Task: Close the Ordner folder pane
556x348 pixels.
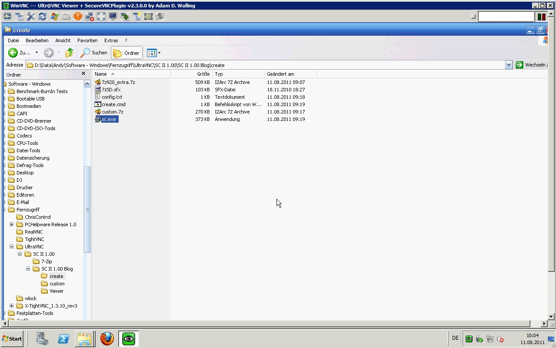Action: [83, 74]
